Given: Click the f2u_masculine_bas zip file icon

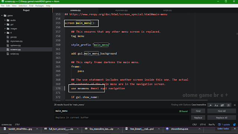Looking at the screenshot, I should point(86,129).
